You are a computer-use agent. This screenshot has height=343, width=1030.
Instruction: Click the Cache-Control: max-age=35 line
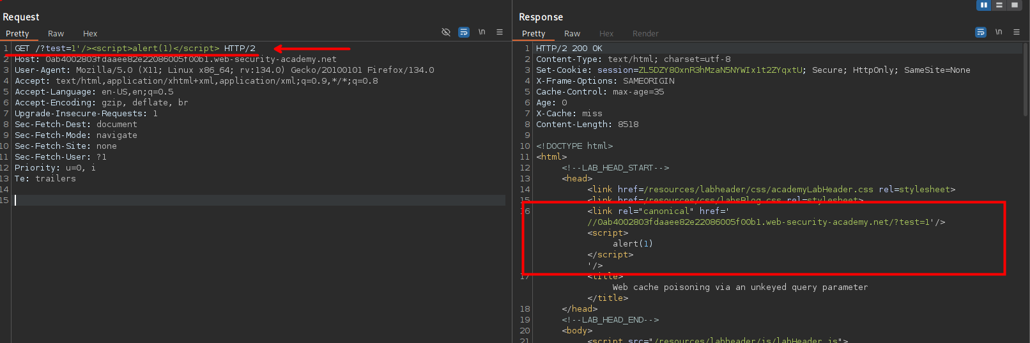[x=600, y=92]
